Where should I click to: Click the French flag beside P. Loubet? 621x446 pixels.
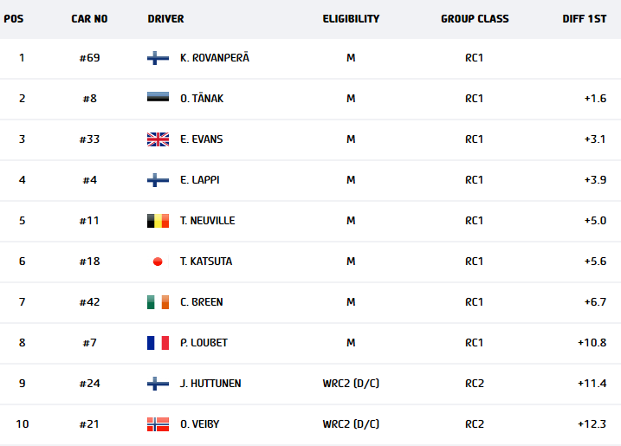pyautogui.click(x=158, y=343)
